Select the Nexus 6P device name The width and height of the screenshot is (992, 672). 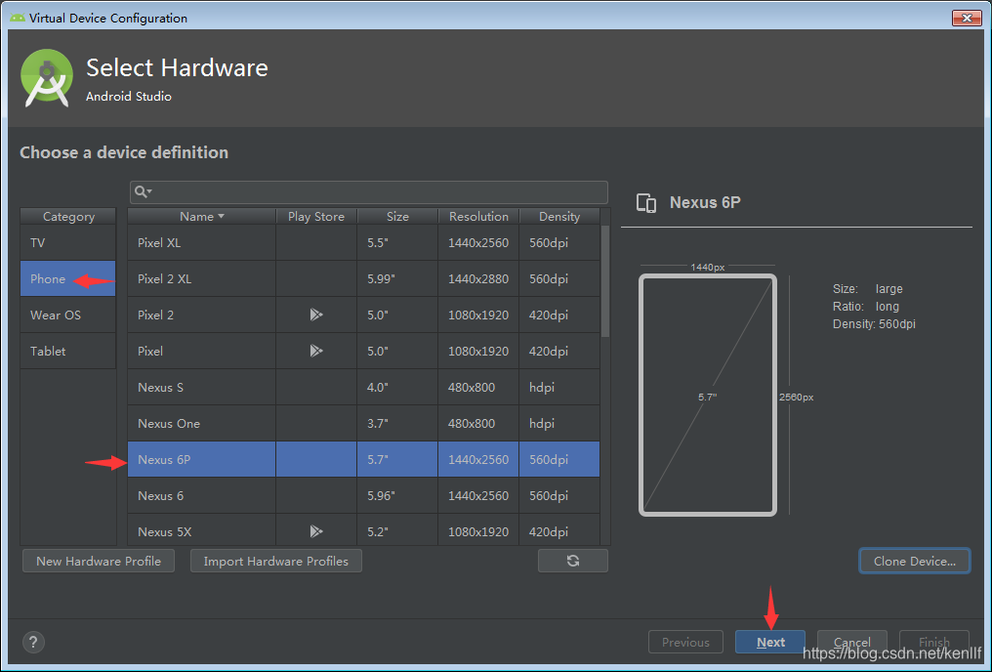(x=164, y=459)
